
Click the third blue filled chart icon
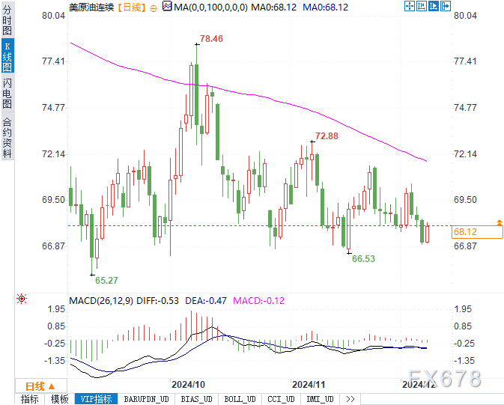pos(434,6)
